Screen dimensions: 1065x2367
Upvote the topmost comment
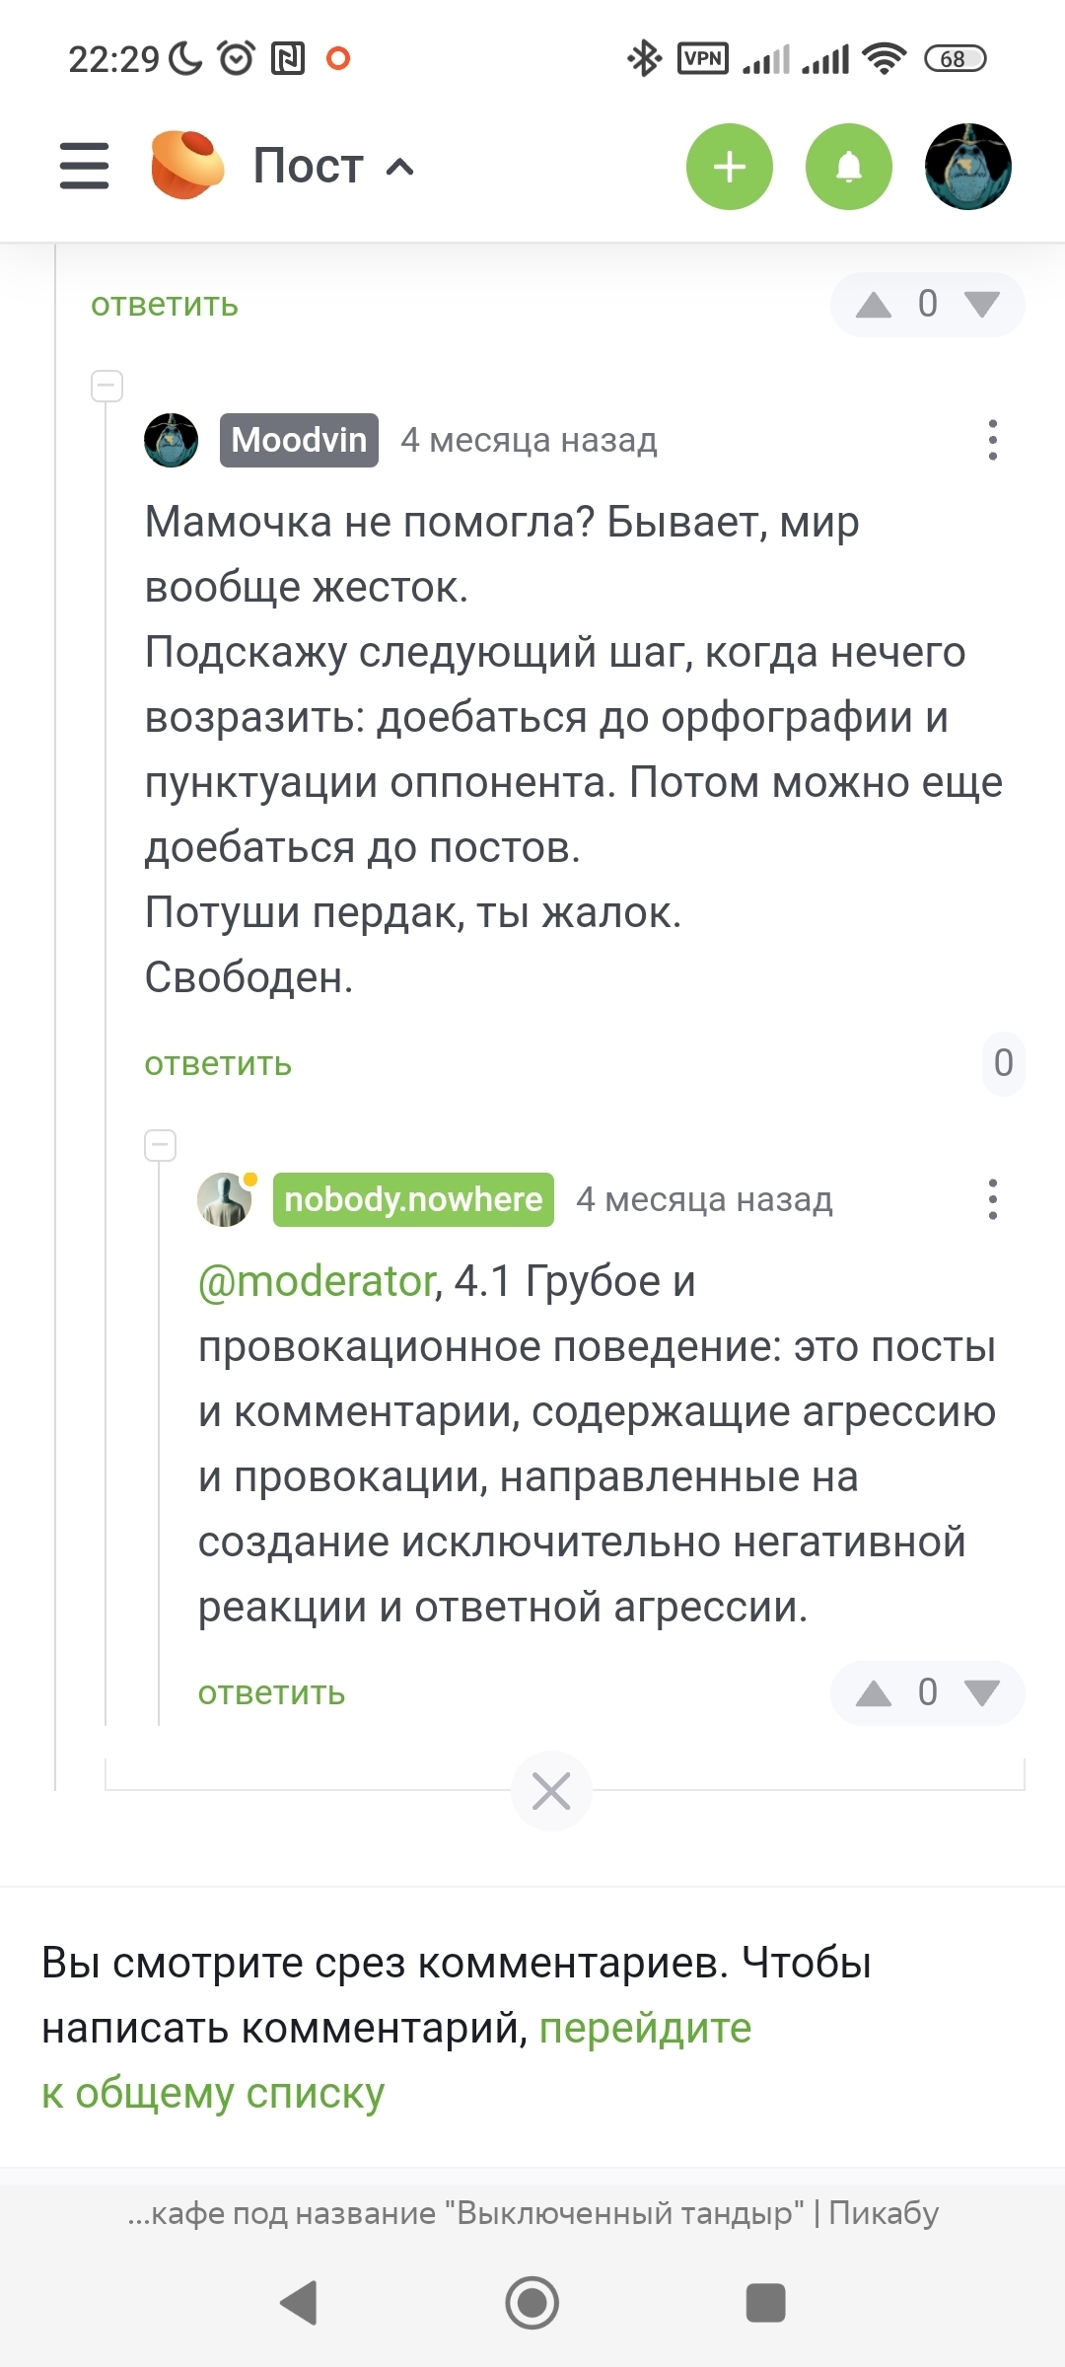point(874,305)
